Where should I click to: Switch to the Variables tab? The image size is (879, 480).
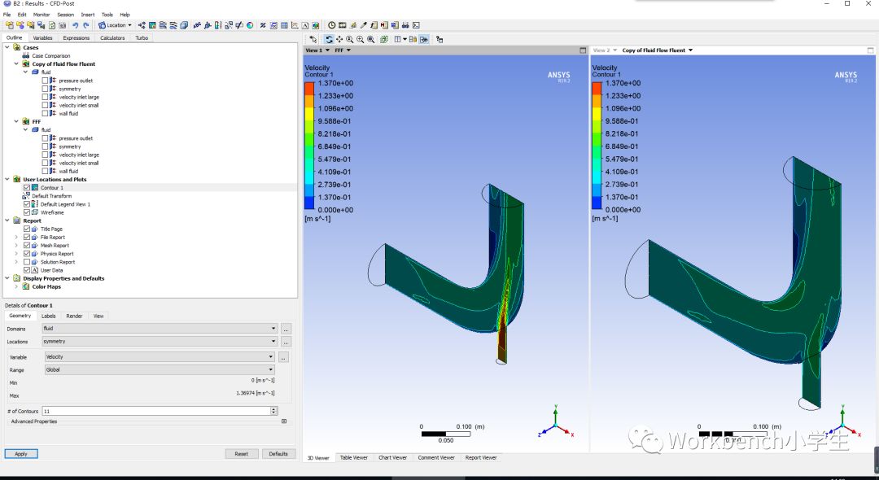pyautogui.click(x=42, y=37)
